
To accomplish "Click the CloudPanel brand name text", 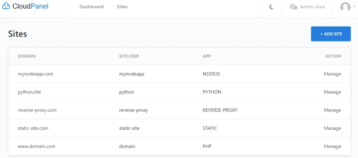I will click(30, 6).
